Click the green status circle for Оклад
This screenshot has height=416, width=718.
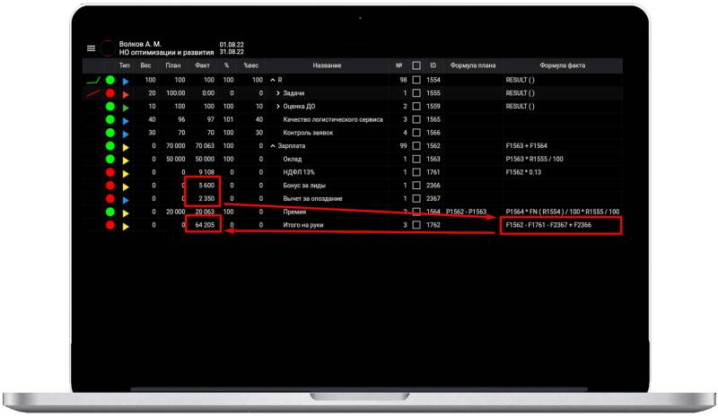pos(110,160)
